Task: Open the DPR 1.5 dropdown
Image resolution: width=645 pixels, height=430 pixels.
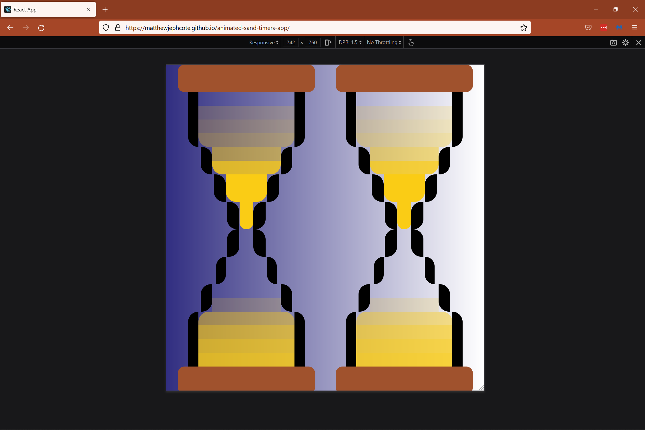Action: (349, 42)
